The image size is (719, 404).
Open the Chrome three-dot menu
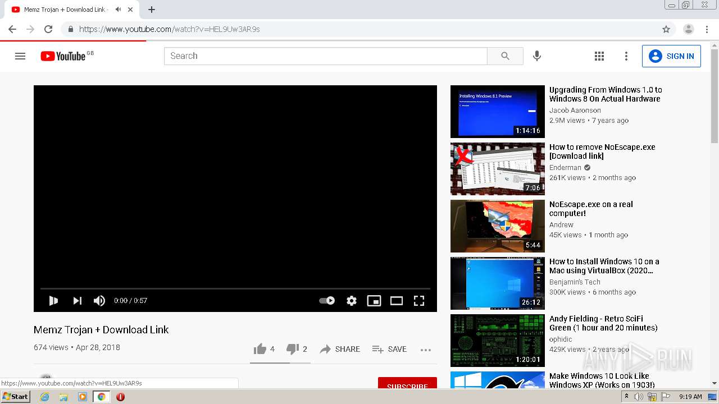(707, 29)
